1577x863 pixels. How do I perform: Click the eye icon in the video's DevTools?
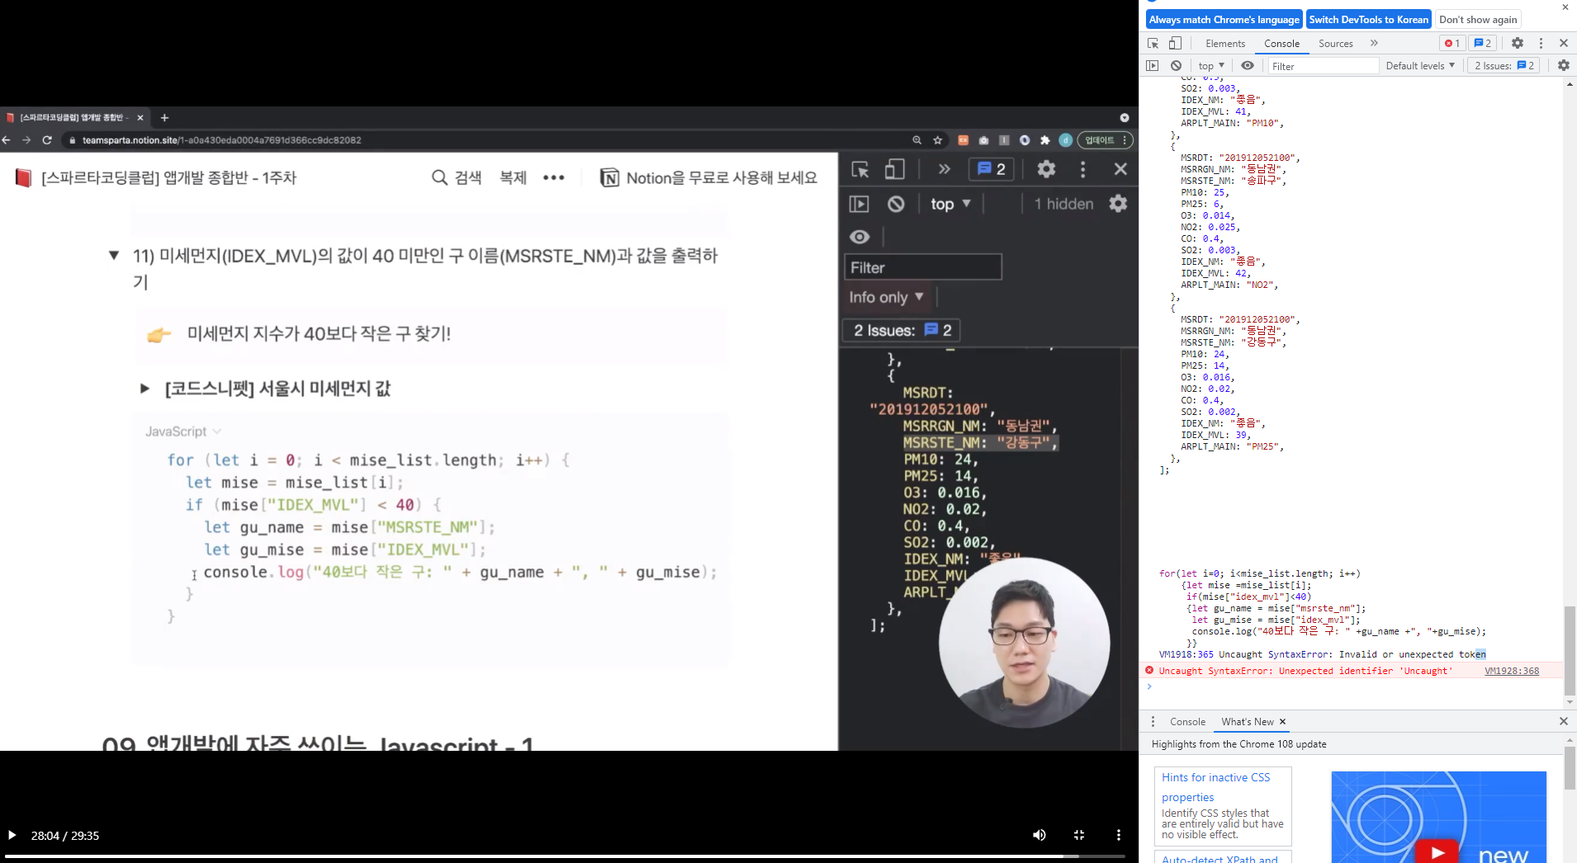(860, 237)
